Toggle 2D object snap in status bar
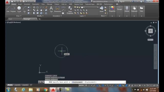 point(115,85)
